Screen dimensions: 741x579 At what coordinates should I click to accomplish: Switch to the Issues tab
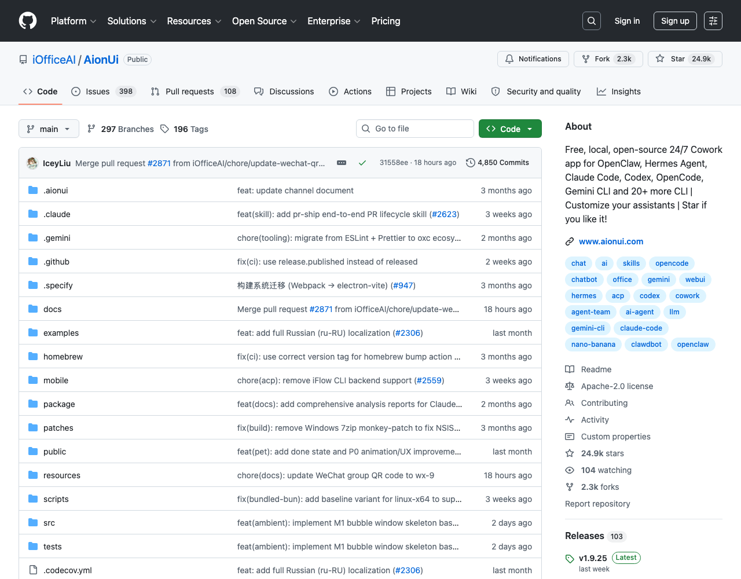click(103, 91)
